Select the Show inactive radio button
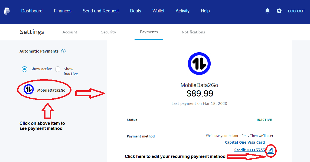310x162 pixels. pyautogui.click(x=58, y=69)
